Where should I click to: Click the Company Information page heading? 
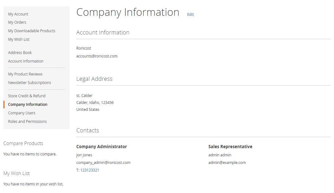tap(128, 12)
